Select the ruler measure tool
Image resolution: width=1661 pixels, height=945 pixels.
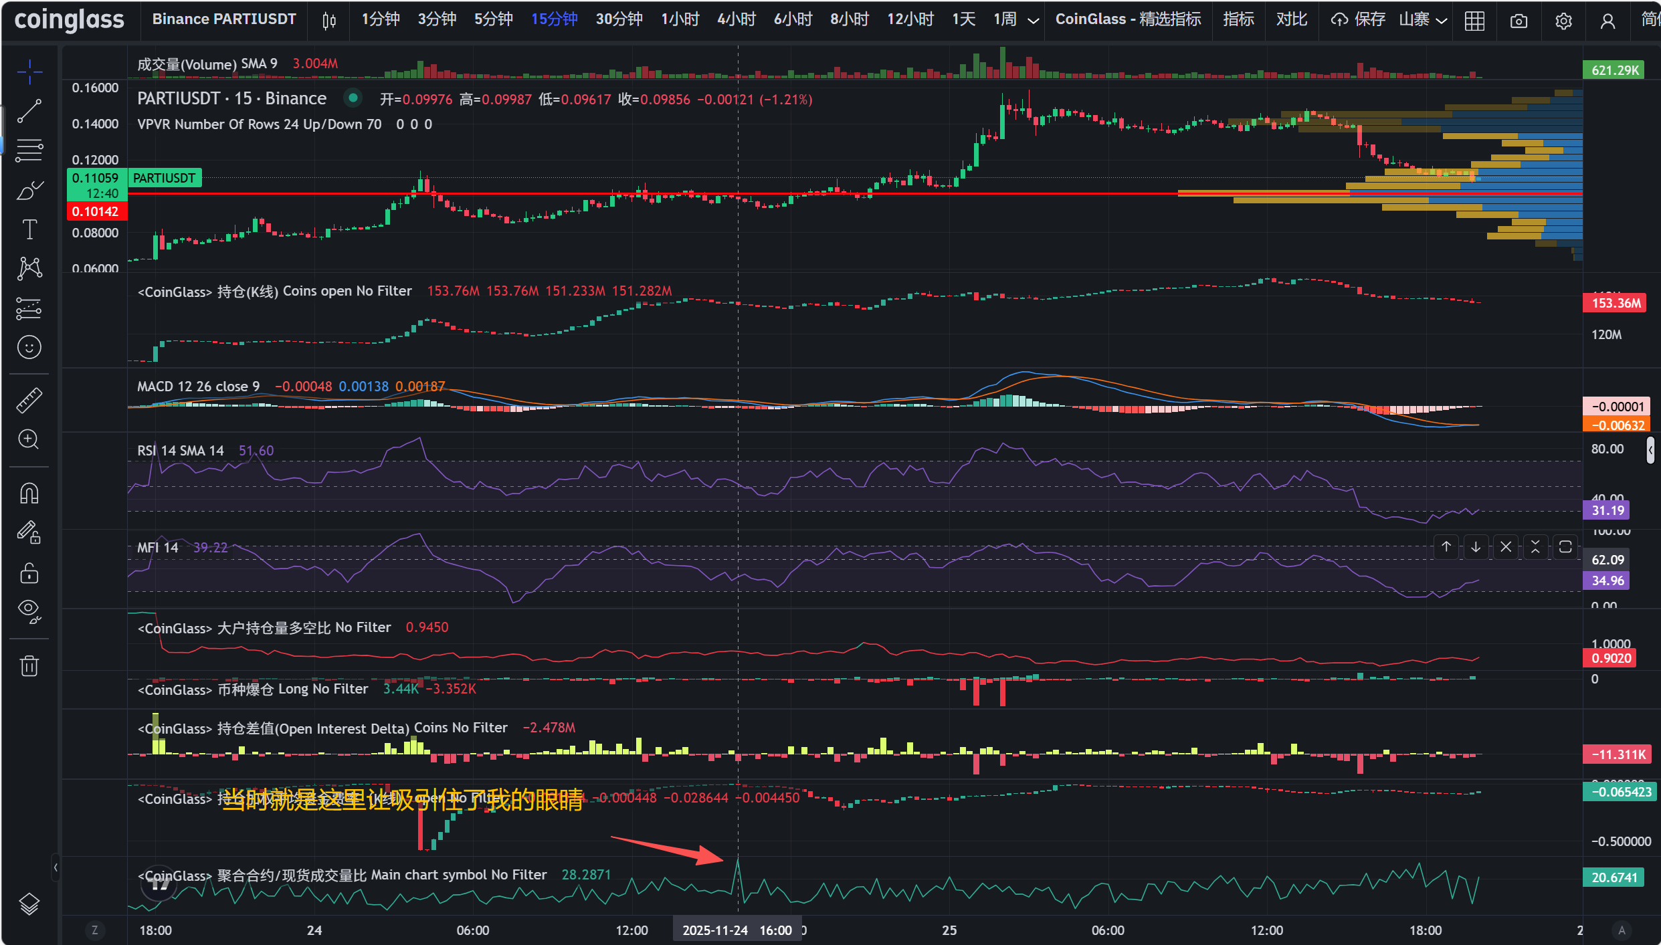pyautogui.click(x=29, y=400)
